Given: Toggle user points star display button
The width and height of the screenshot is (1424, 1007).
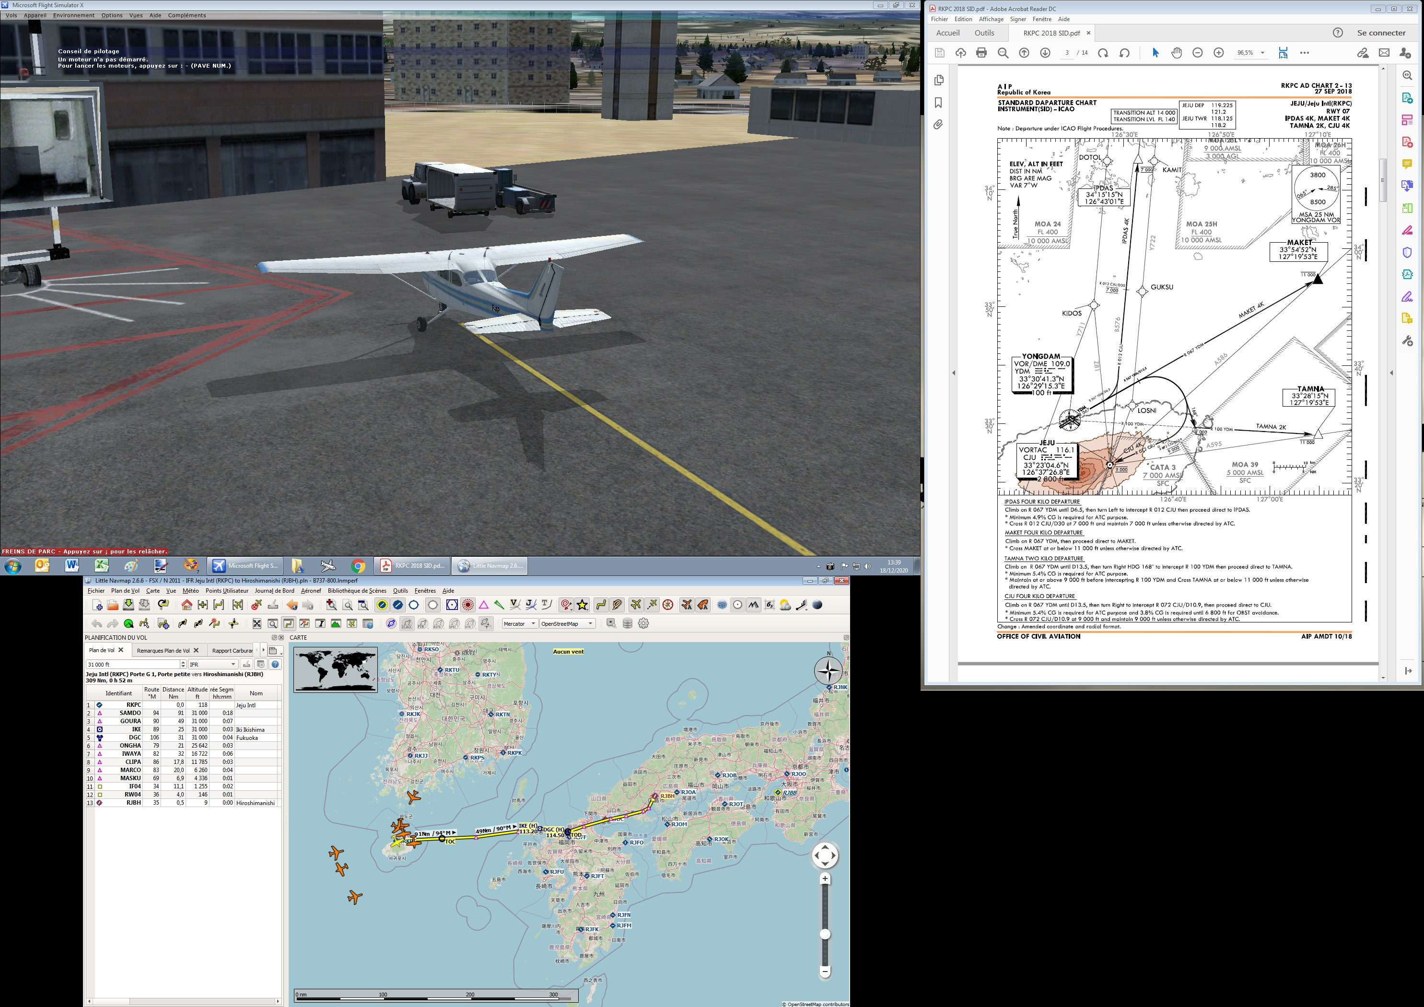Looking at the screenshot, I should click(x=583, y=605).
